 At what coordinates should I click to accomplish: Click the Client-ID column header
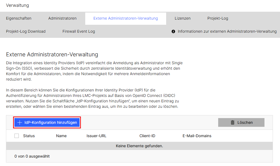pyautogui.click(x=147, y=136)
